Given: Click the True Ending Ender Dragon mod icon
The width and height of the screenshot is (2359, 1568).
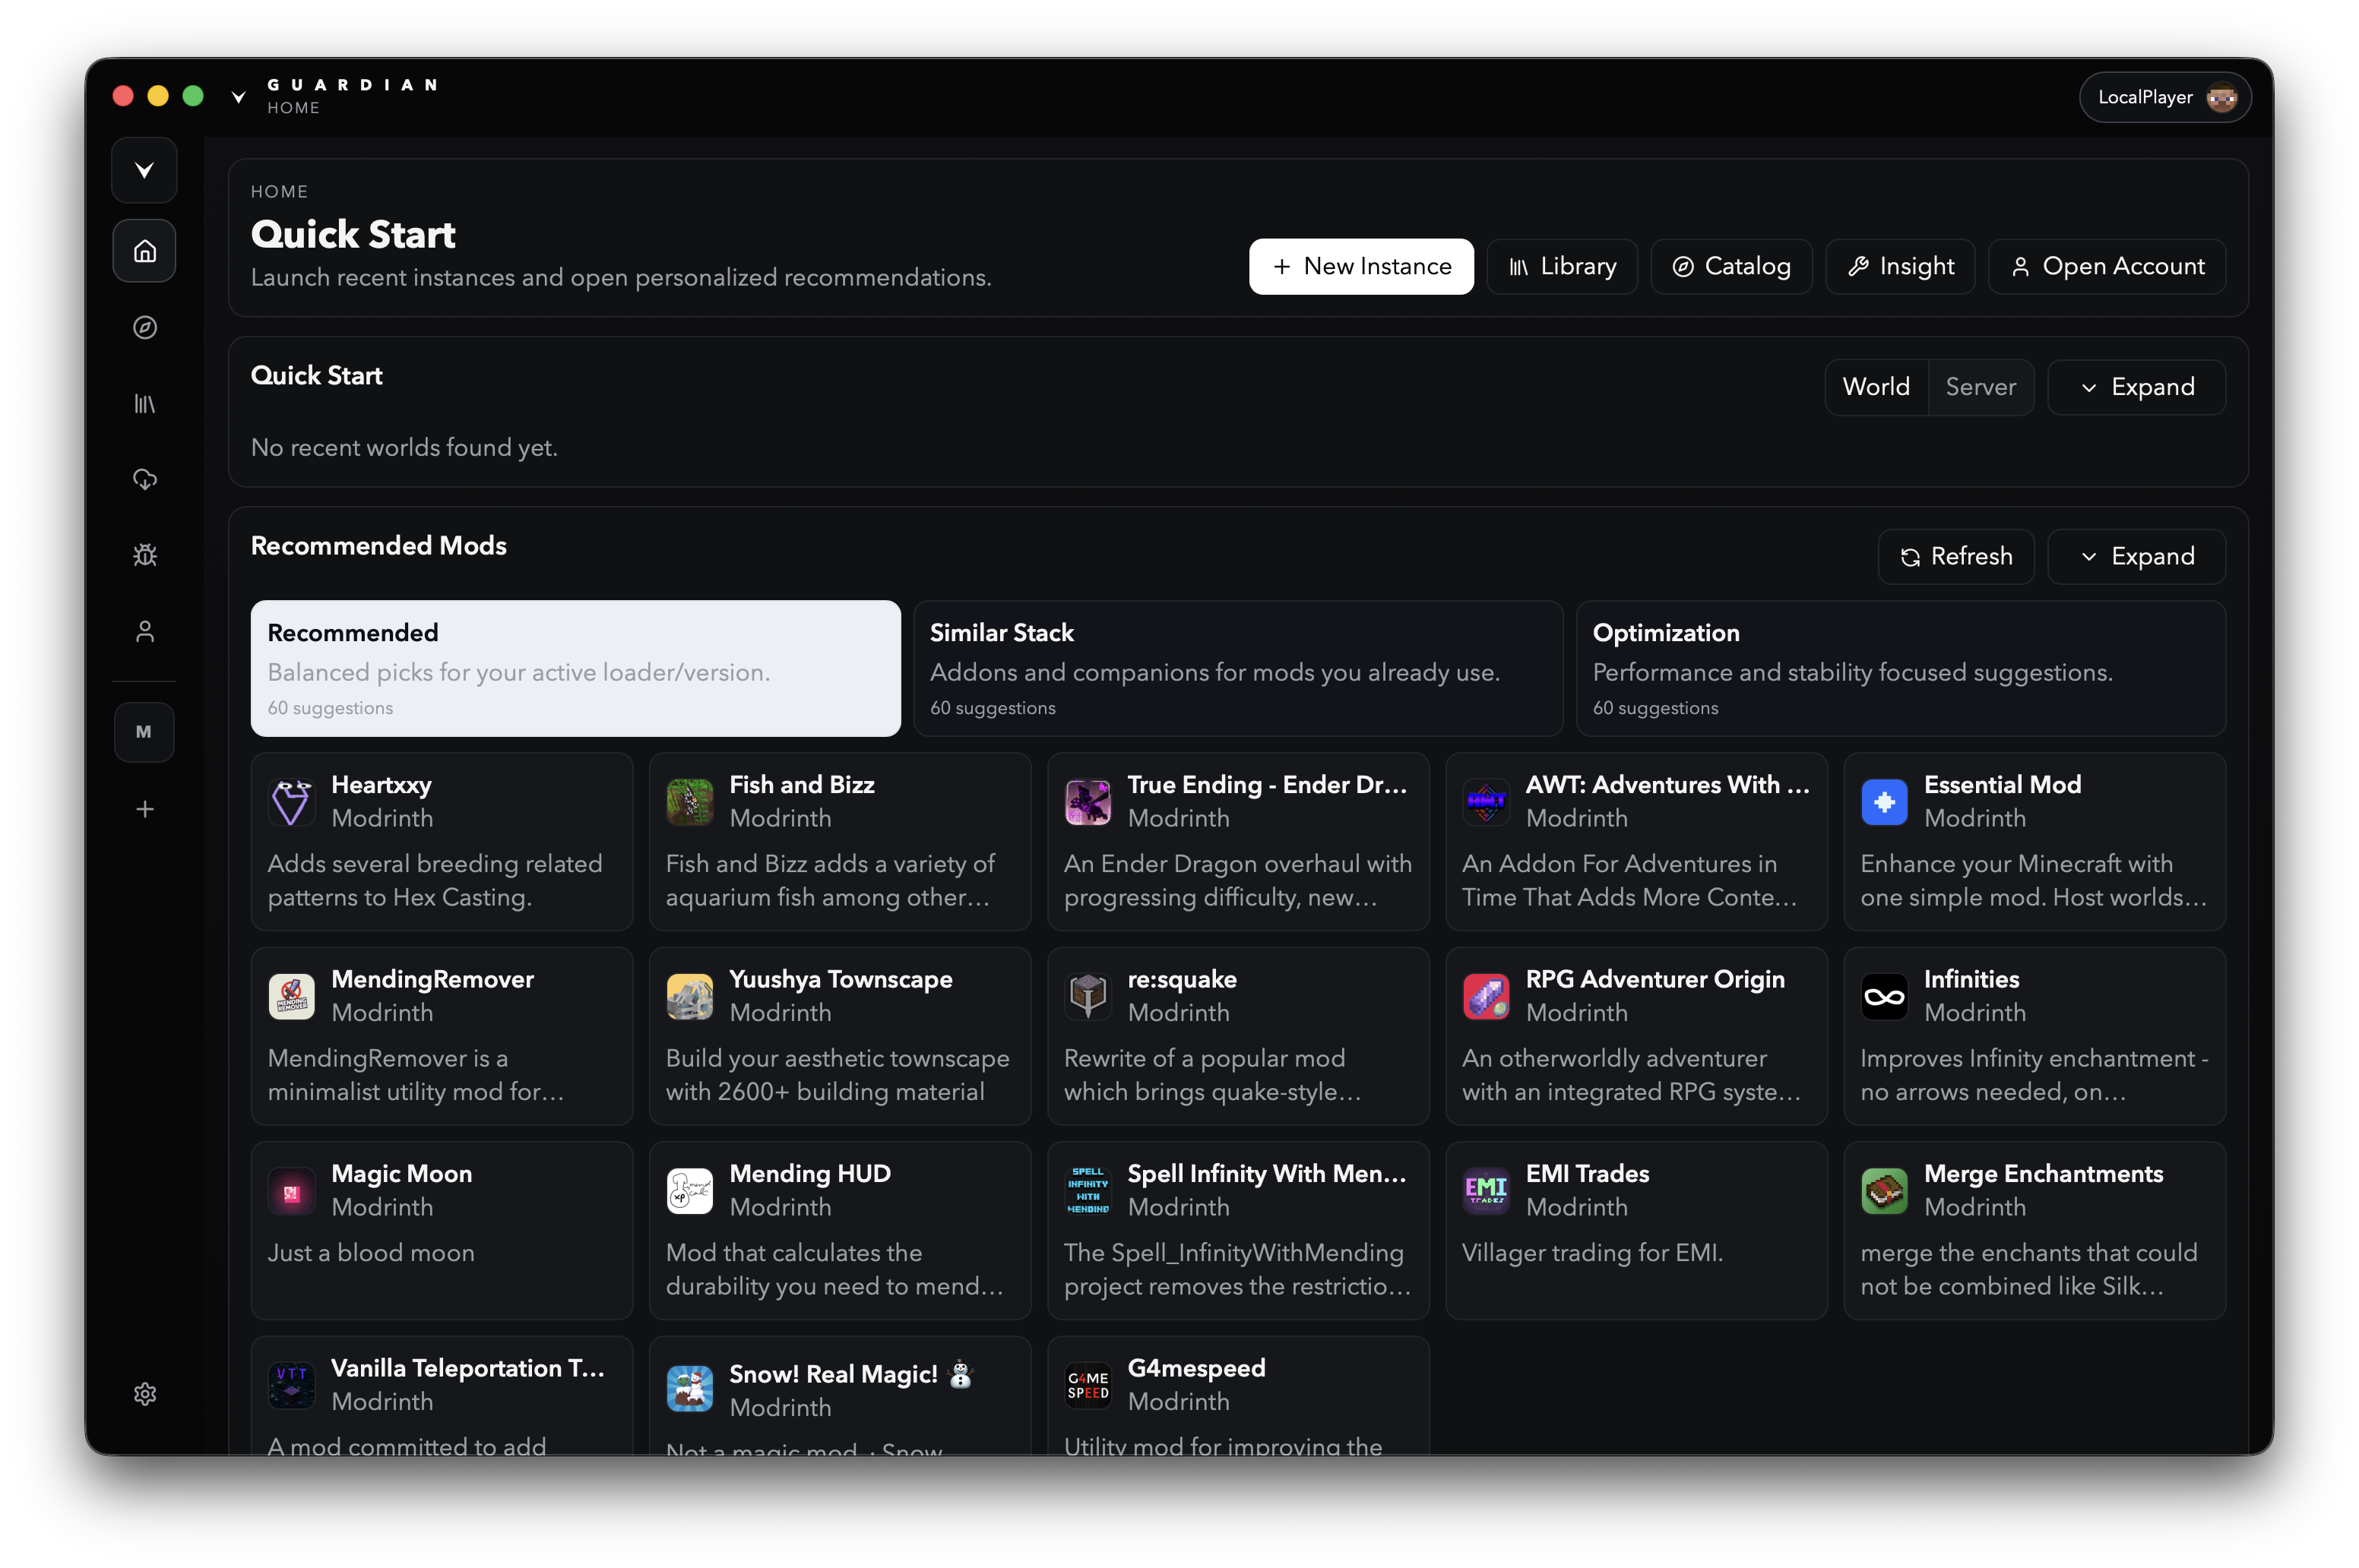Looking at the screenshot, I should pyautogui.click(x=1088, y=802).
